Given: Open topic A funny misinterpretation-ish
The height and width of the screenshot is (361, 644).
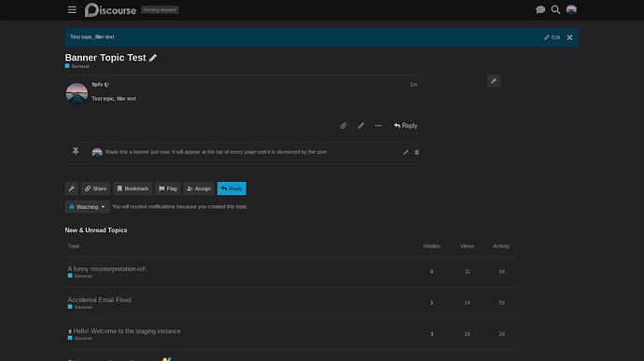Looking at the screenshot, I should click(106, 269).
